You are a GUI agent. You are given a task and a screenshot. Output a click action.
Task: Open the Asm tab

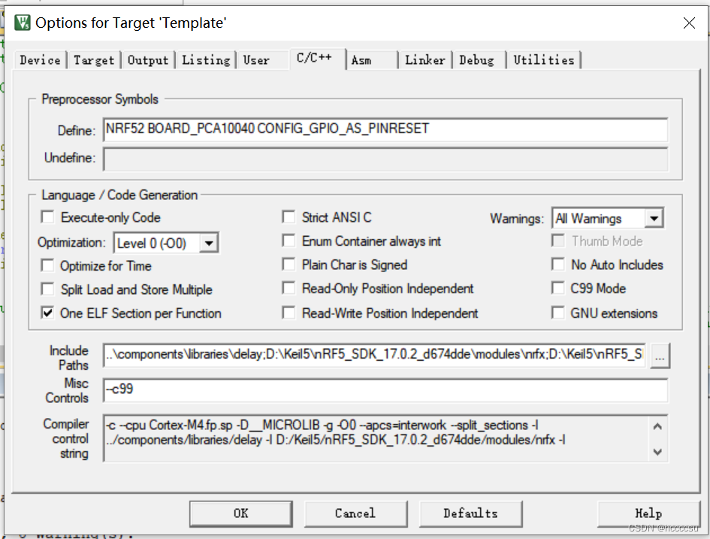[362, 60]
